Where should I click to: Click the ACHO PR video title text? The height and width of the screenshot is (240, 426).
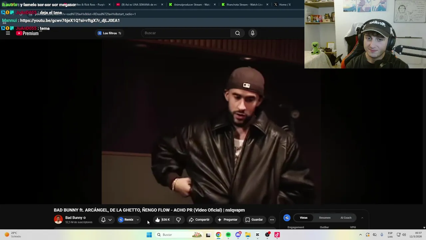(x=149, y=210)
